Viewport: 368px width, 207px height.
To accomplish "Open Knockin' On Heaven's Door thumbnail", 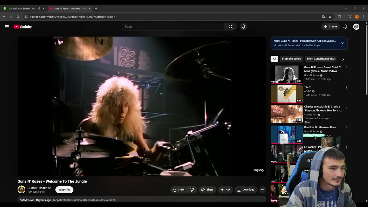I will pos(287,134).
